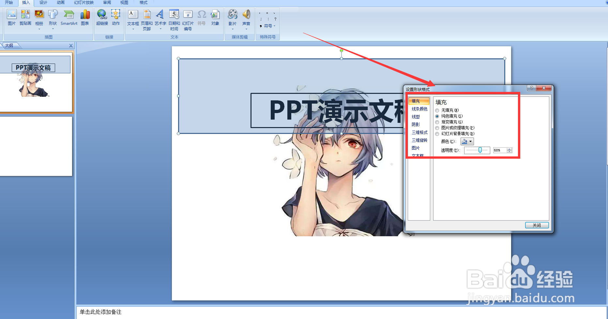This screenshot has height=319, width=608.
Task: Expand the 形状 dropdown arrow
Action: (53, 29)
